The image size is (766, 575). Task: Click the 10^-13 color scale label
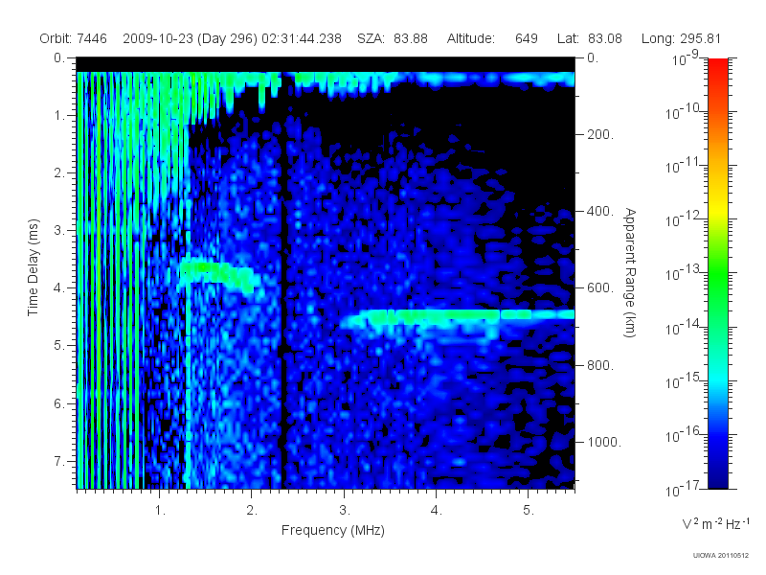click(683, 272)
